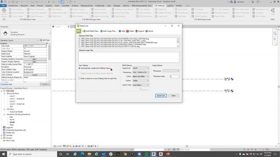Click Edit for Visibility/Graphics Overrides
This screenshot has height=157, width=280.
click(35, 59)
